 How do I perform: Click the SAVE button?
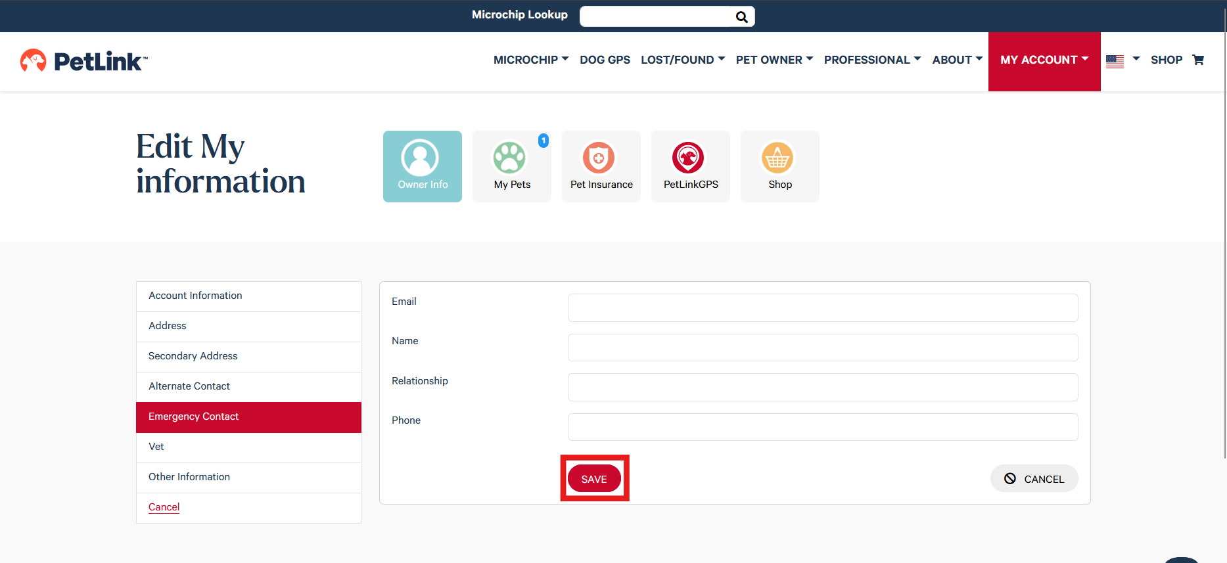[x=594, y=478]
